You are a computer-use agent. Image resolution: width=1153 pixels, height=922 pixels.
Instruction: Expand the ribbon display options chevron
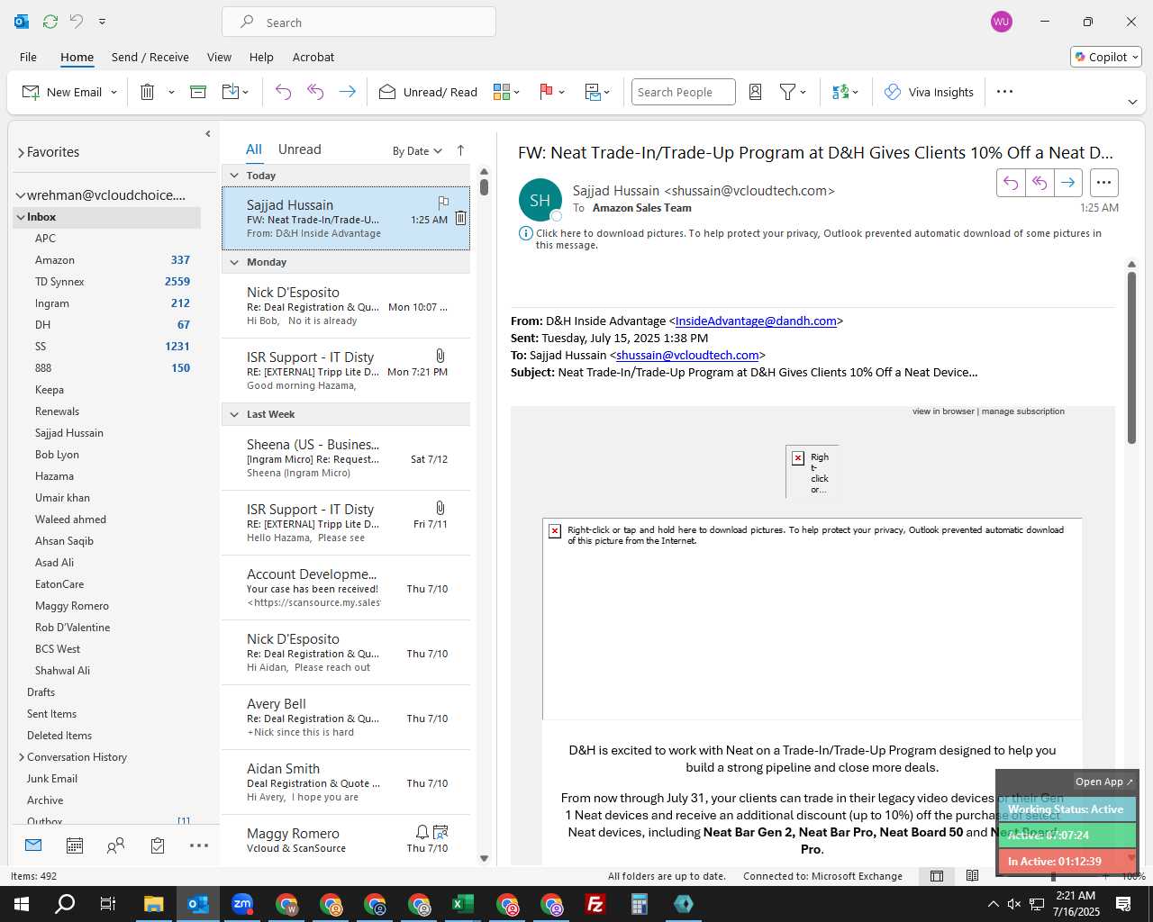tap(1132, 102)
